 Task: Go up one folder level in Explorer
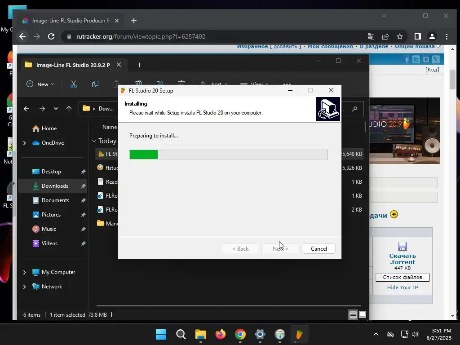(69, 109)
